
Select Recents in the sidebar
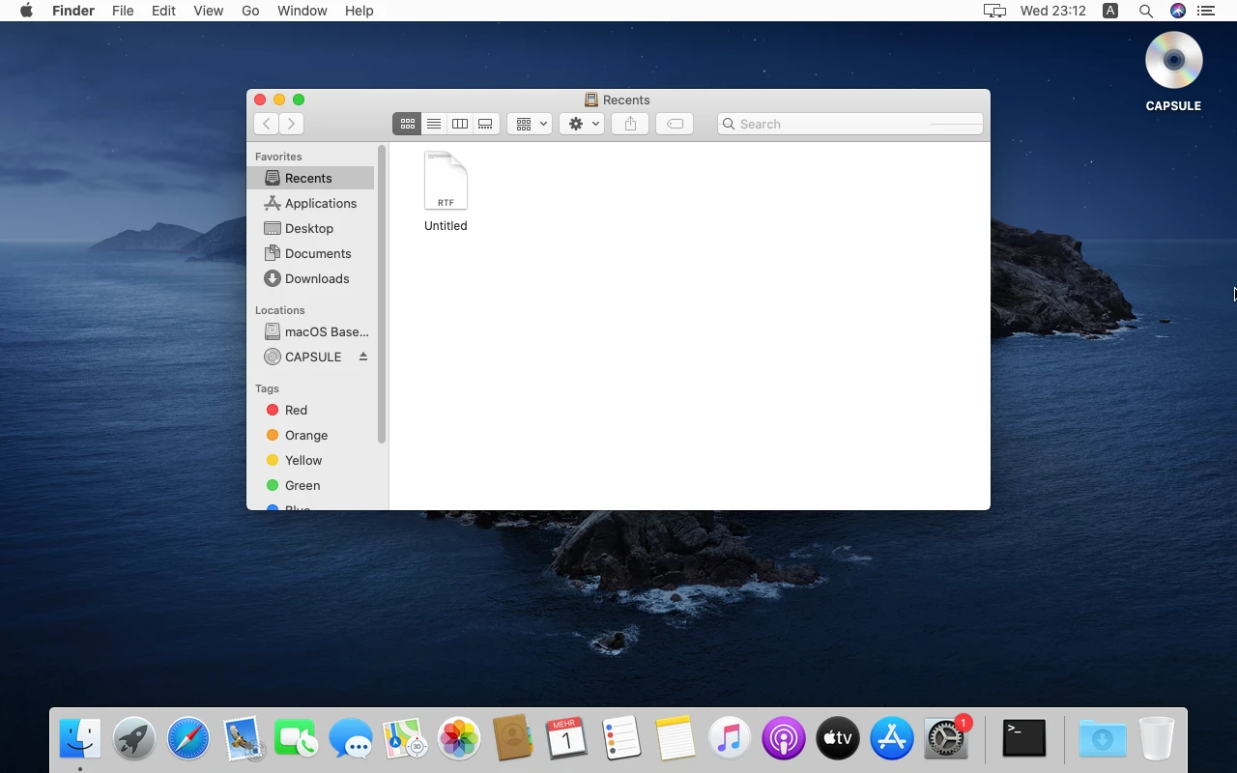click(310, 178)
